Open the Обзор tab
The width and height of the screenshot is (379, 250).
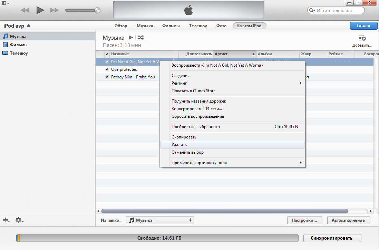(120, 26)
